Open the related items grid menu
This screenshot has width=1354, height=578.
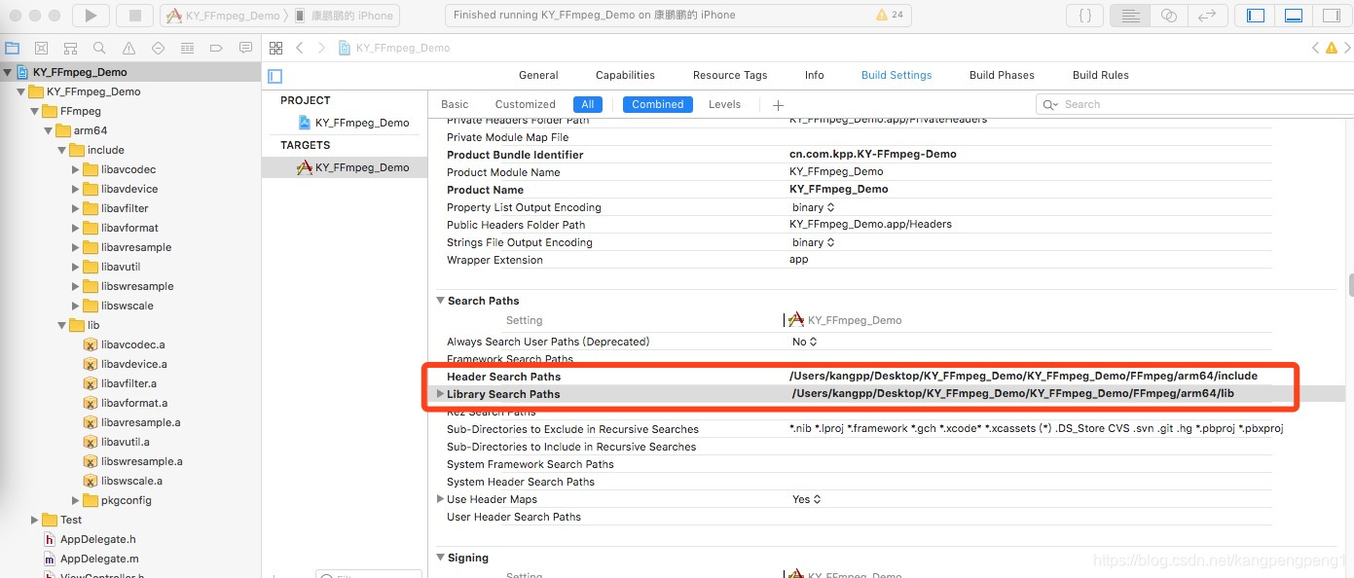point(275,48)
